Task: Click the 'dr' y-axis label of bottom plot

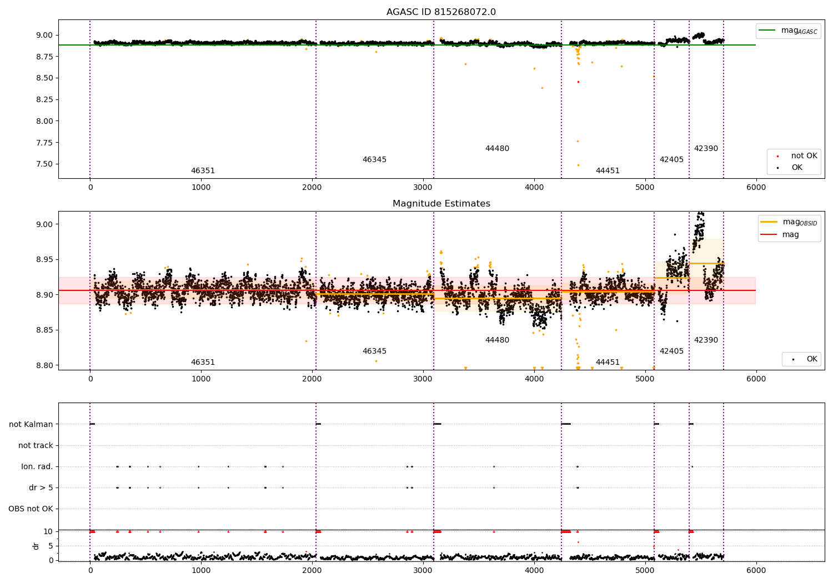Action: tap(36, 546)
